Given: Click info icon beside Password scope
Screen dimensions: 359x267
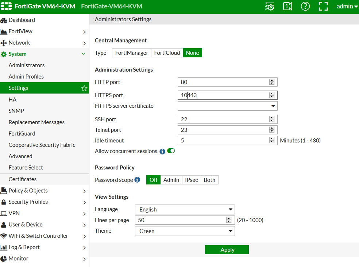Looking at the screenshot, I should 137,180.
